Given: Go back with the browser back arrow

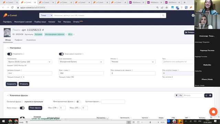Looking at the screenshot, I should 3,8.
